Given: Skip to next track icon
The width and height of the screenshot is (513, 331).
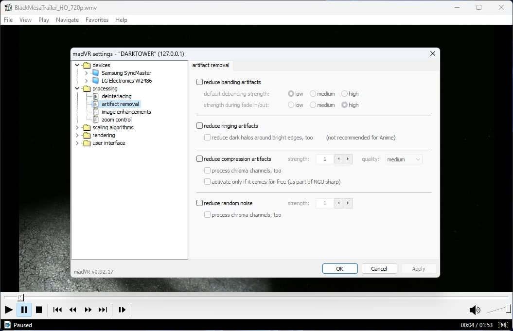Looking at the screenshot, I should tap(103, 310).
